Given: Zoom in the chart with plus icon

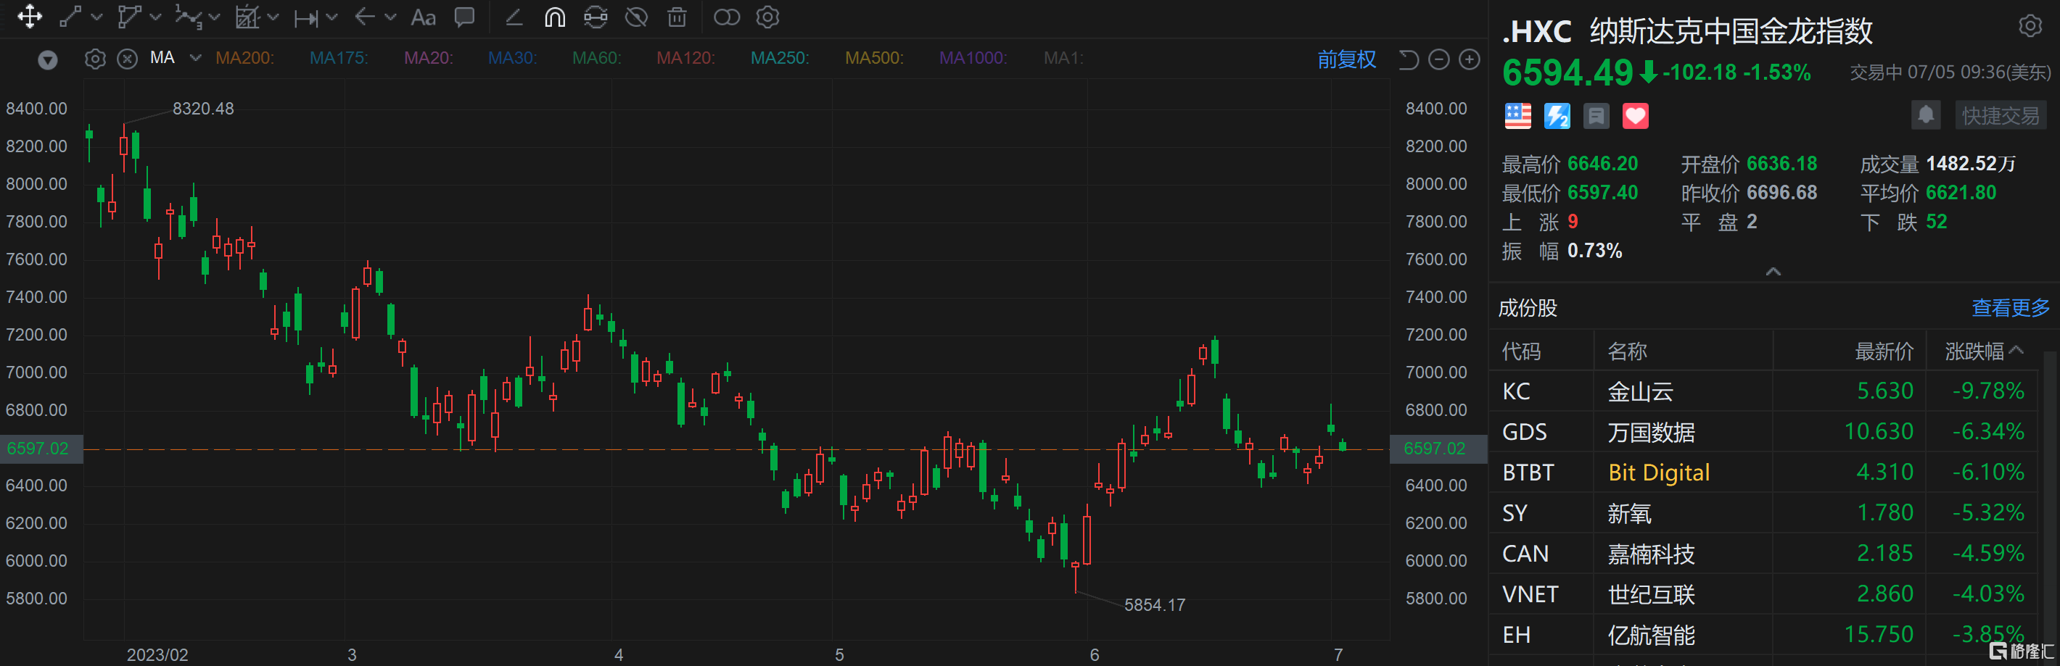Looking at the screenshot, I should pos(1470,59).
